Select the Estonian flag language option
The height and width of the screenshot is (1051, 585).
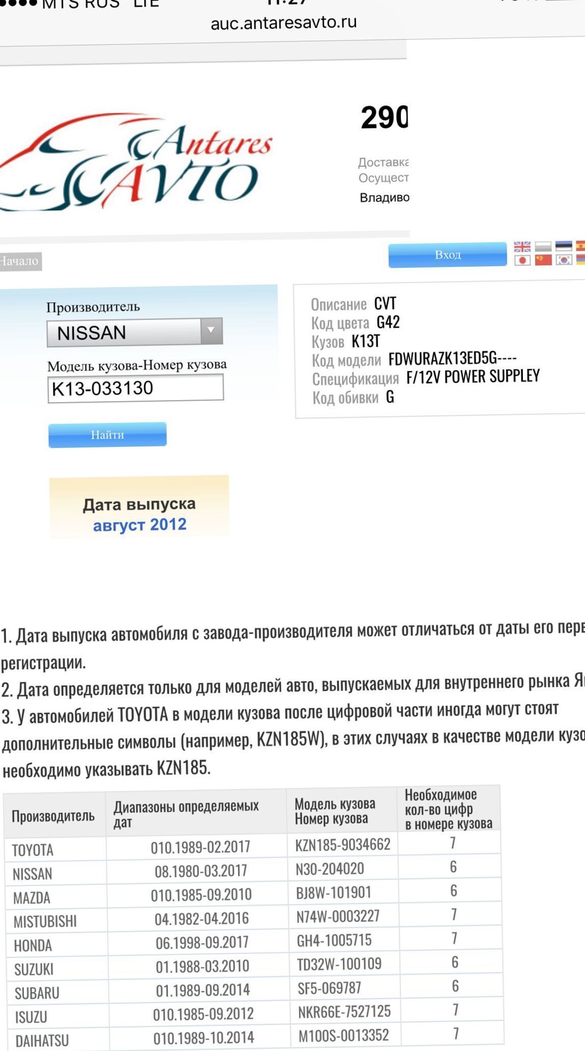tap(564, 246)
